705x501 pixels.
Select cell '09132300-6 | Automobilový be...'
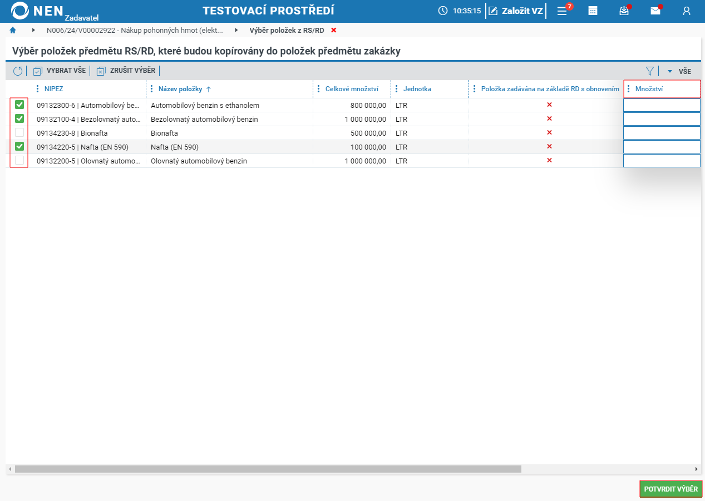88,105
